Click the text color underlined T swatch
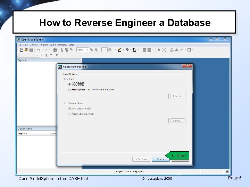 [x=134, y=50]
